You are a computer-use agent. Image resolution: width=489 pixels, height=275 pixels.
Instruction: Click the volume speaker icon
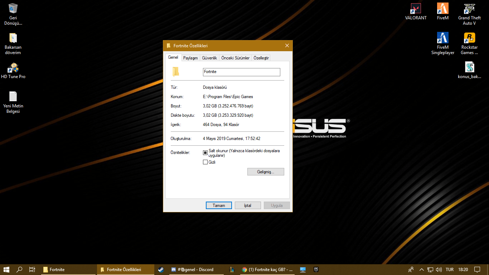click(x=439, y=270)
